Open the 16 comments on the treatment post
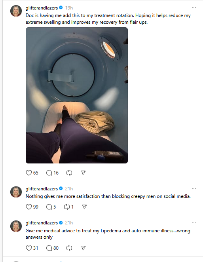Screen dimensions: 203x262 [52, 173]
